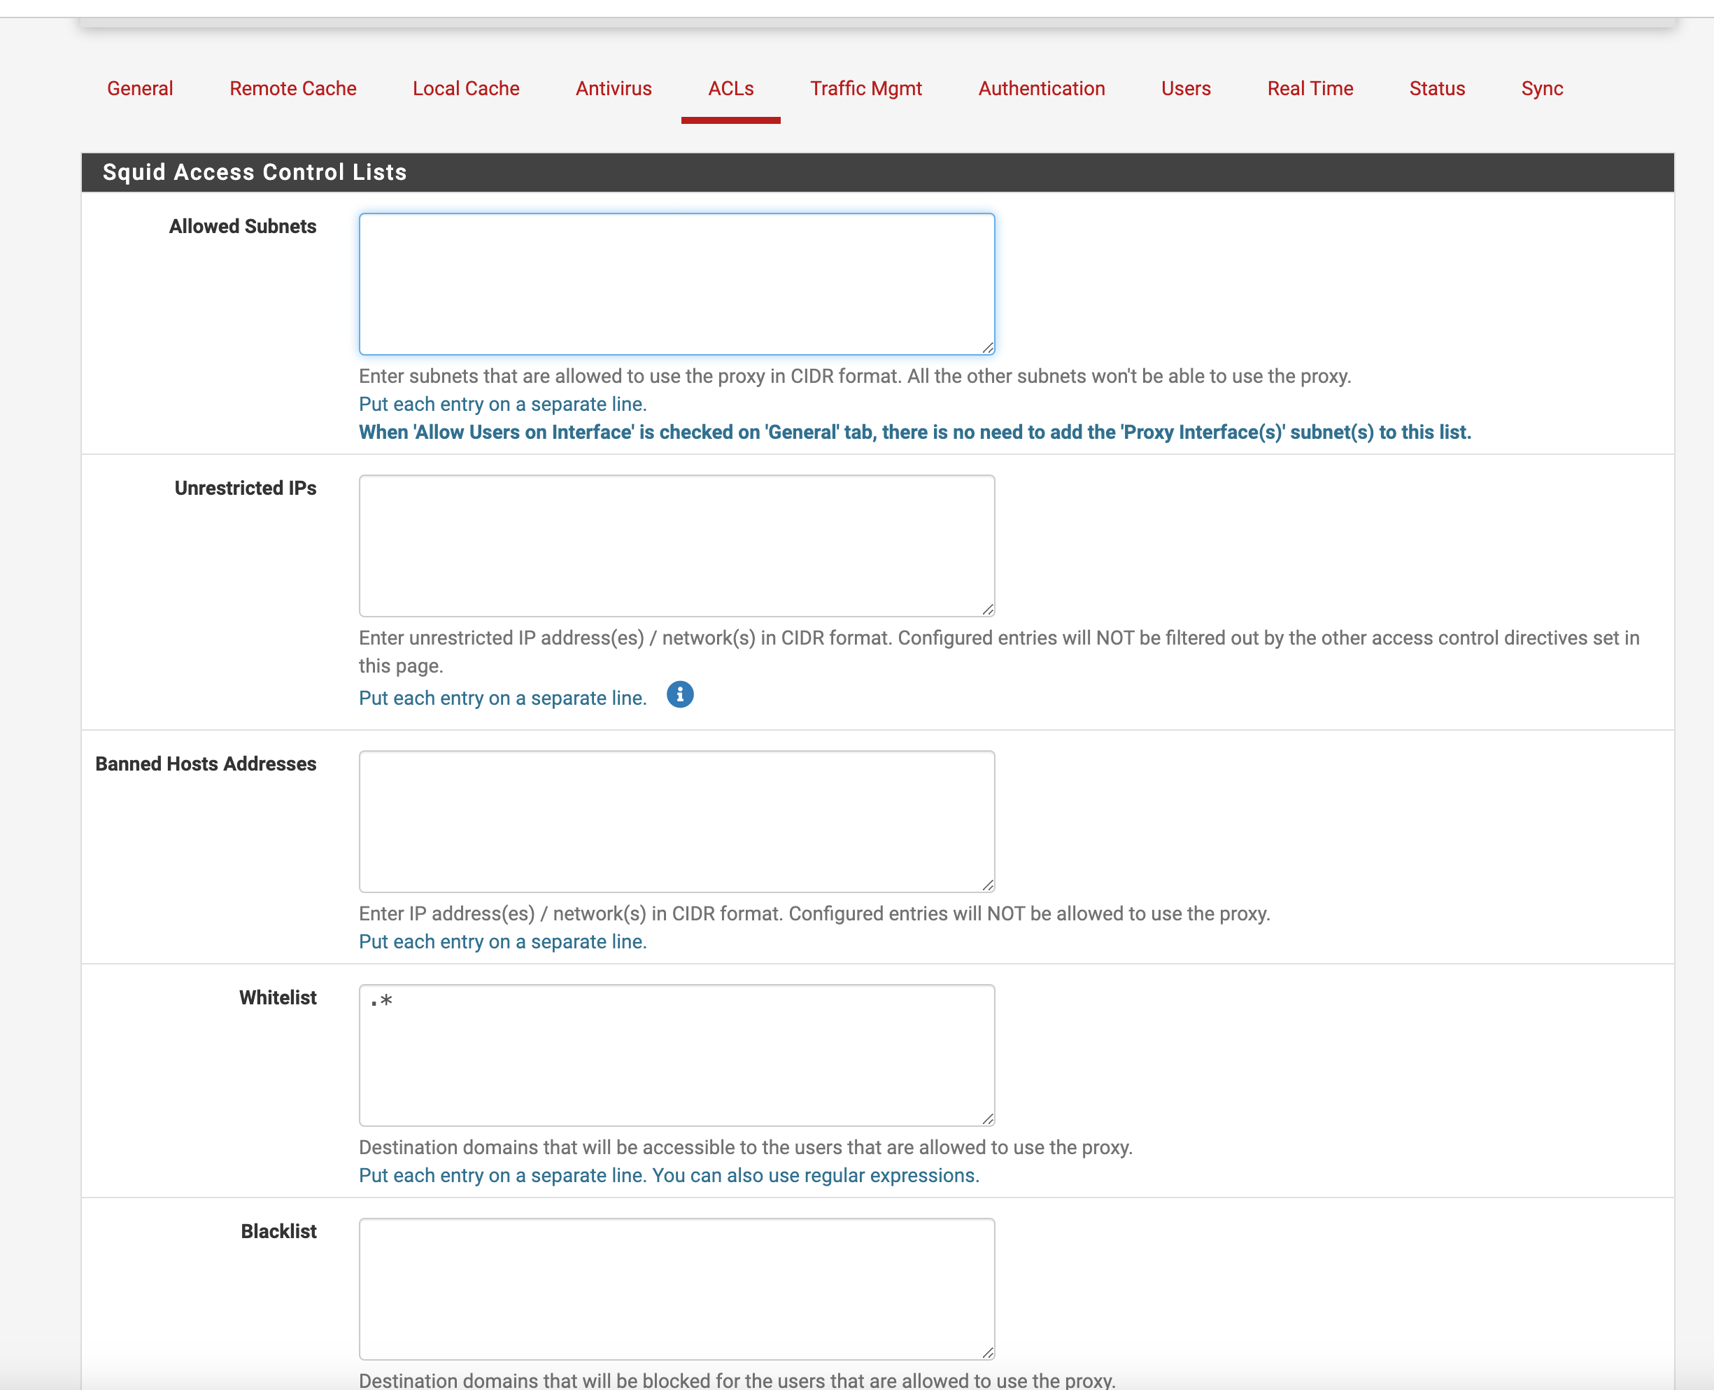Click the 'Allow Users on Interface' bold note
1714x1390 pixels.
[914, 433]
